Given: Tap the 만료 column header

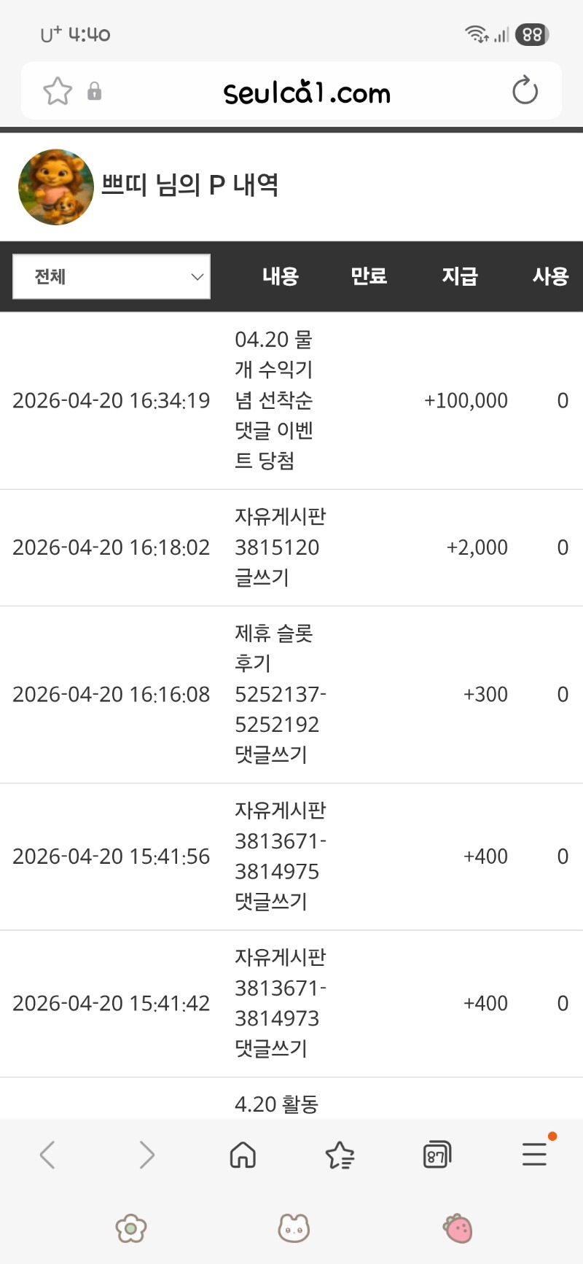Looking at the screenshot, I should click(x=369, y=276).
